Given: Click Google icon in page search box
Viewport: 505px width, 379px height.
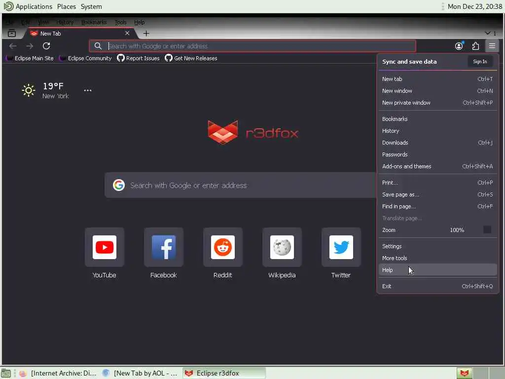Looking at the screenshot, I should (119, 186).
